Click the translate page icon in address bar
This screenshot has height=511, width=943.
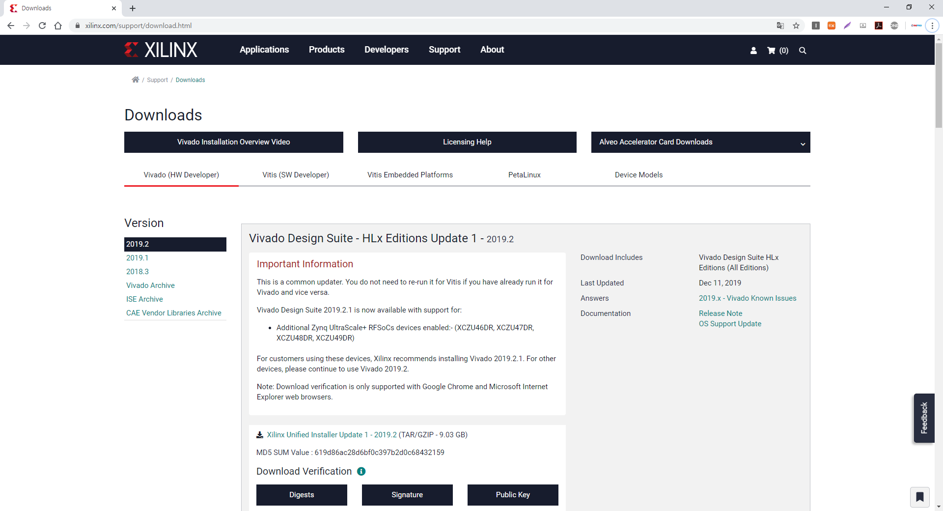pos(780,26)
